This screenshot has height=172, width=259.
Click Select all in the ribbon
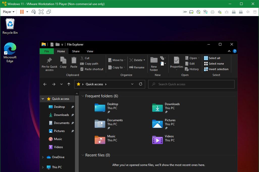coord(212,58)
